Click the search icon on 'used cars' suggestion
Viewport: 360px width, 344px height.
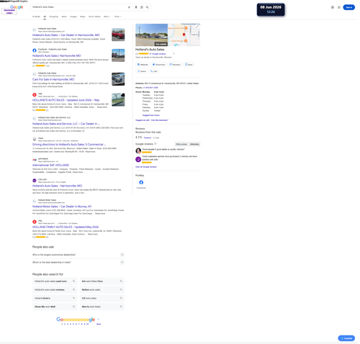point(74,281)
